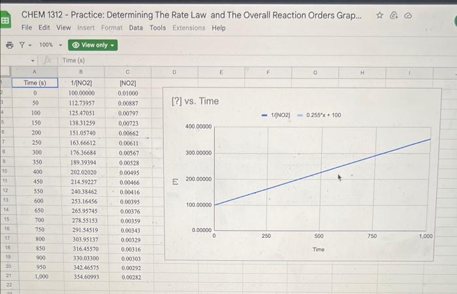Click the 750 x-axis tick label
This screenshot has width=457, height=294.
(372, 236)
